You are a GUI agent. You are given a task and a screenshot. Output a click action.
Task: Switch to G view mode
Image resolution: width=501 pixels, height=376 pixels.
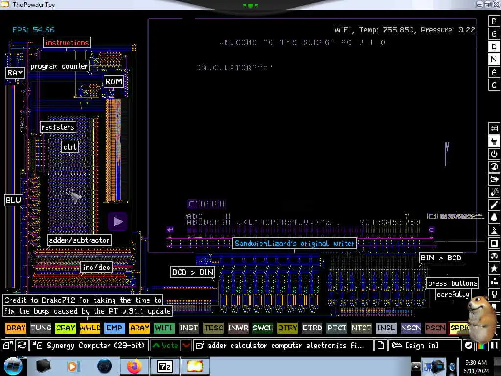[494, 34]
